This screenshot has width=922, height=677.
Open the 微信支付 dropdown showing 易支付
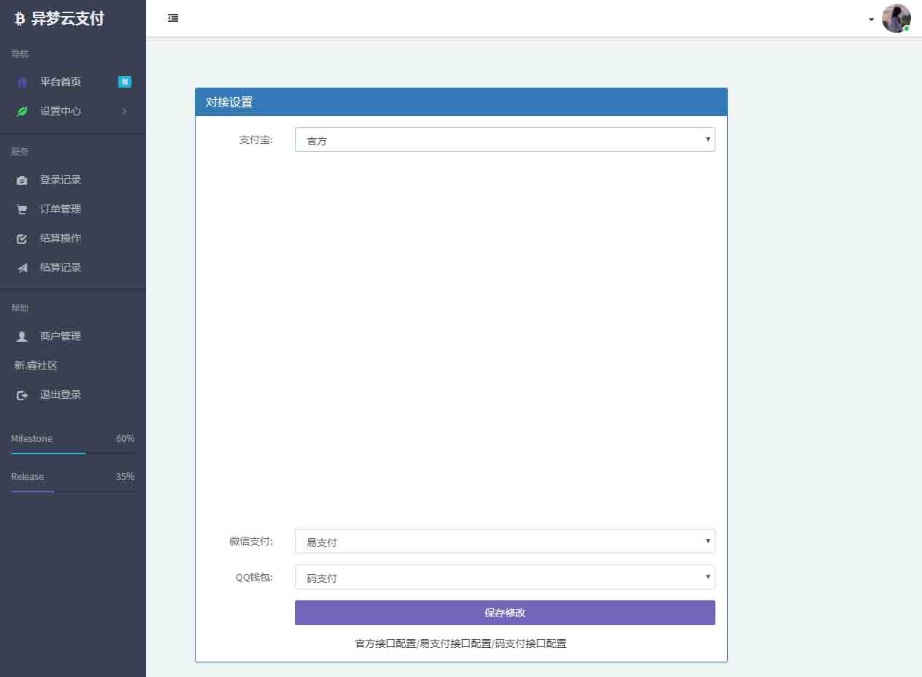(x=504, y=541)
